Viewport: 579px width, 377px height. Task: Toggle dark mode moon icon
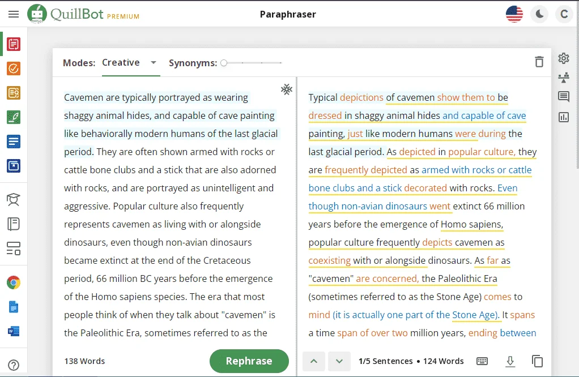[539, 14]
